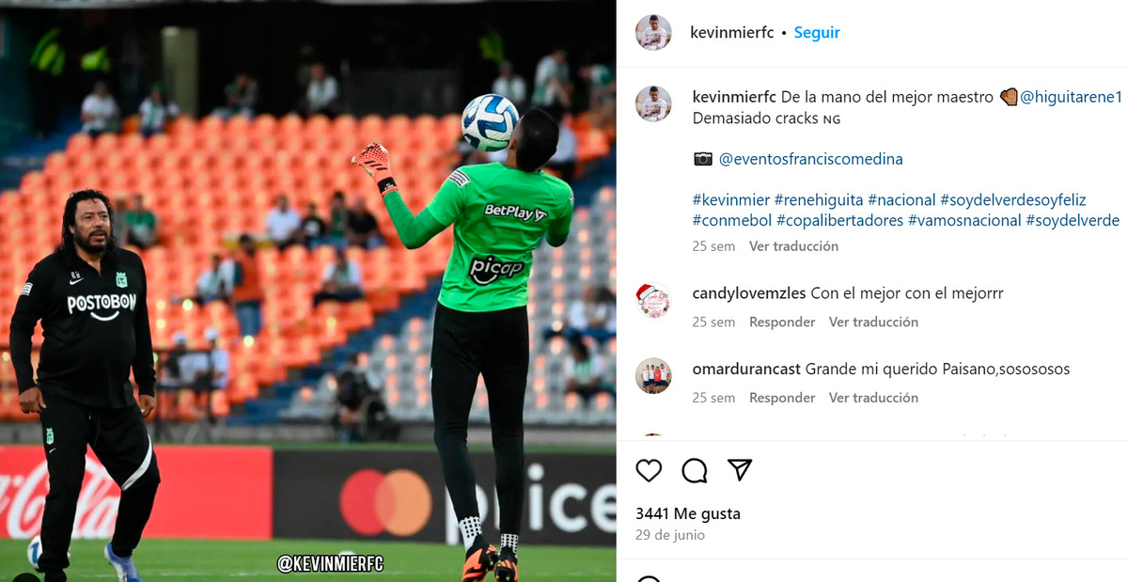Image resolution: width=1128 pixels, height=582 pixels.
Task: View candylovemzles profile picture
Action: tap(653, 300)
